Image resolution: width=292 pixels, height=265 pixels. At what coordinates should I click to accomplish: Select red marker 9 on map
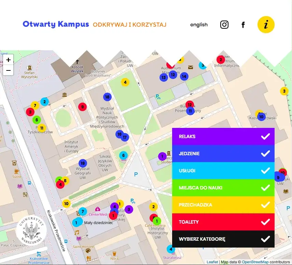82,107
